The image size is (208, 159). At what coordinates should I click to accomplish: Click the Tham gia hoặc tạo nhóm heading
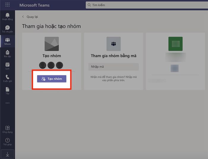click(x=51, y=26)
